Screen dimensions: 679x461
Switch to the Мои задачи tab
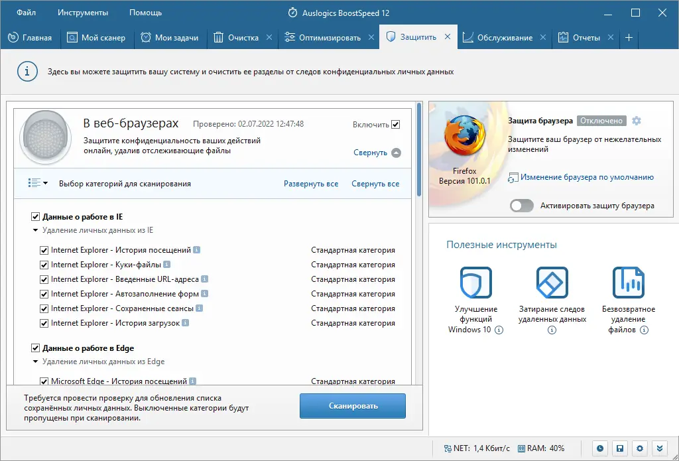point(170,38)
